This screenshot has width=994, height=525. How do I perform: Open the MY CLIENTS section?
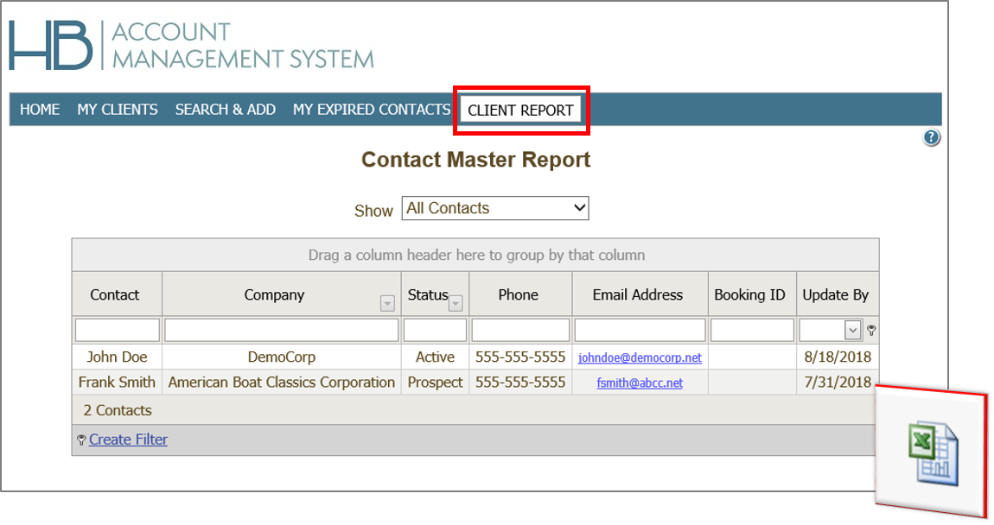coord(118,109)
